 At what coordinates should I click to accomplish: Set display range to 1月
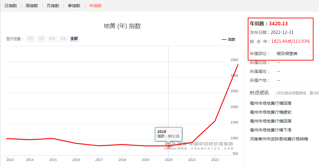(30, 39)
